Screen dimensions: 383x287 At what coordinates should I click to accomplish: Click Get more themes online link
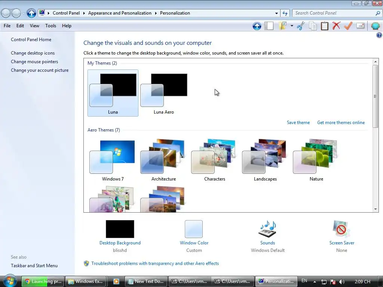point(341,123)
